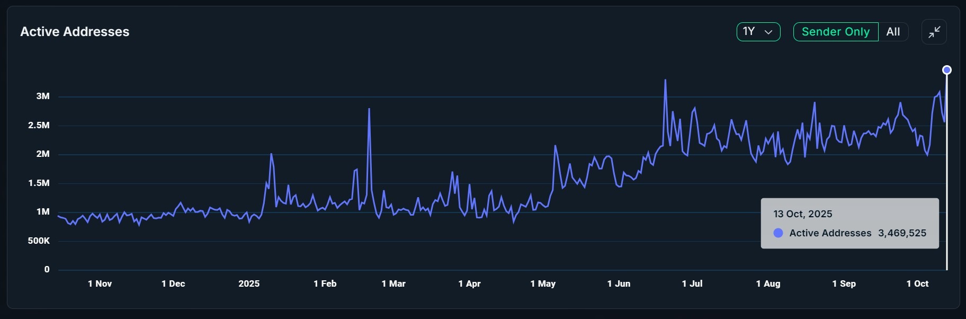Switch to the All addresses option

coord(893,32)
